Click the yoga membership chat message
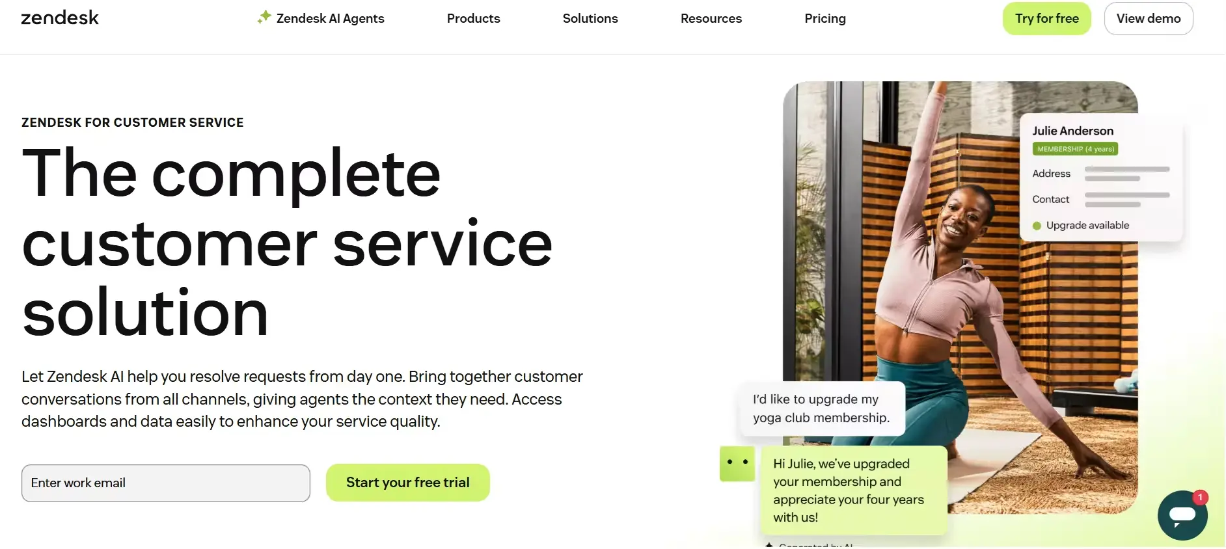This screenshot has width=1226, height=549. pyautogui.click(x=821, y=408)
